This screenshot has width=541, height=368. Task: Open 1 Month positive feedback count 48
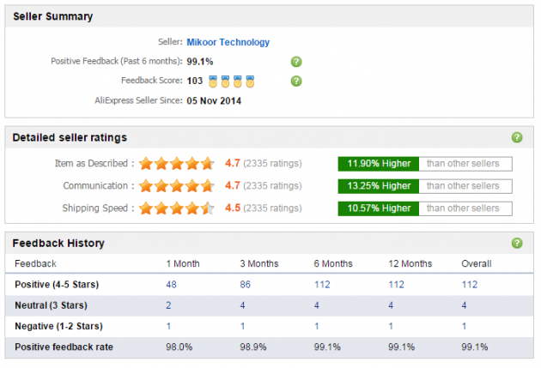tap(171, 284)
